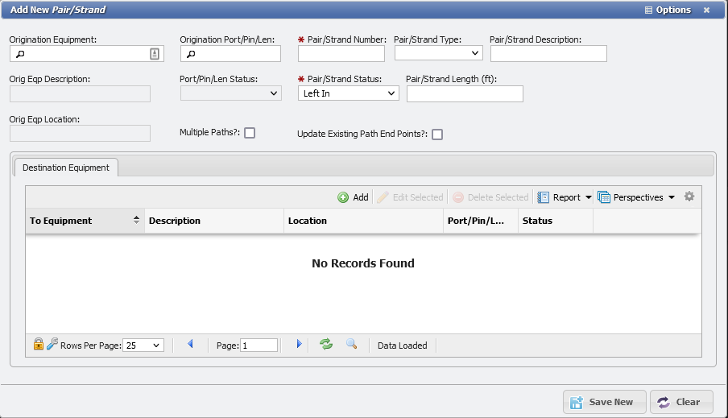Click the wrench icon beside Rows Per Page
Viewport: 728px width, 418px height.
(x=52, y=345)
